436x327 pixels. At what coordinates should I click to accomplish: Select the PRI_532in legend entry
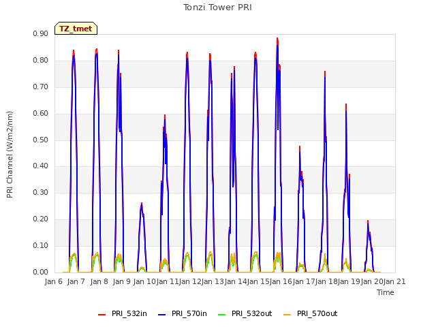click(x=123, y=313)
